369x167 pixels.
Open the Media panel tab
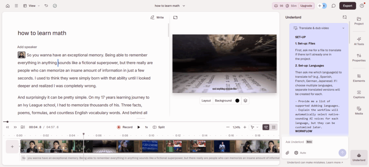pos(359,111)
